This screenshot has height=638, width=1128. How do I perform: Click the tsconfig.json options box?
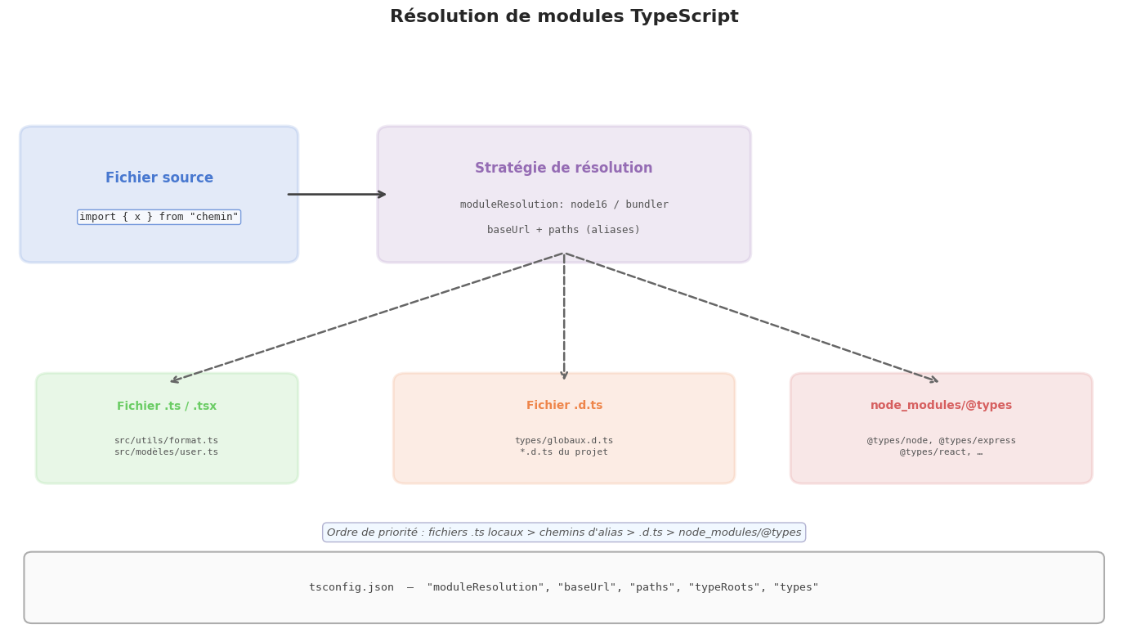tap(564, 587)
